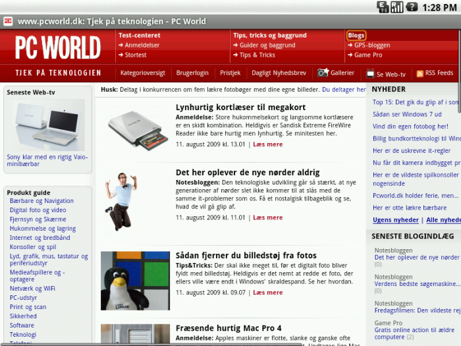Open headline Det her oplever de nye nørder aldrig
461x346 pixels.
pos(248,173)
